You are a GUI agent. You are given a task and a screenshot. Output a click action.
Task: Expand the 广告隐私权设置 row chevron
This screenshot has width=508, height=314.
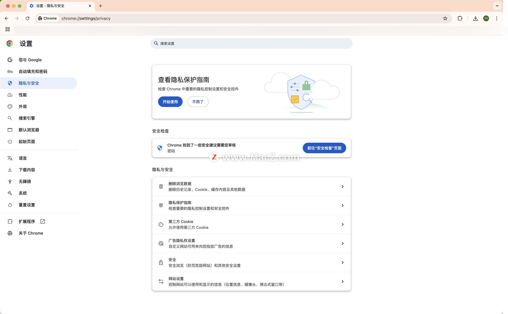coord(342,243)
